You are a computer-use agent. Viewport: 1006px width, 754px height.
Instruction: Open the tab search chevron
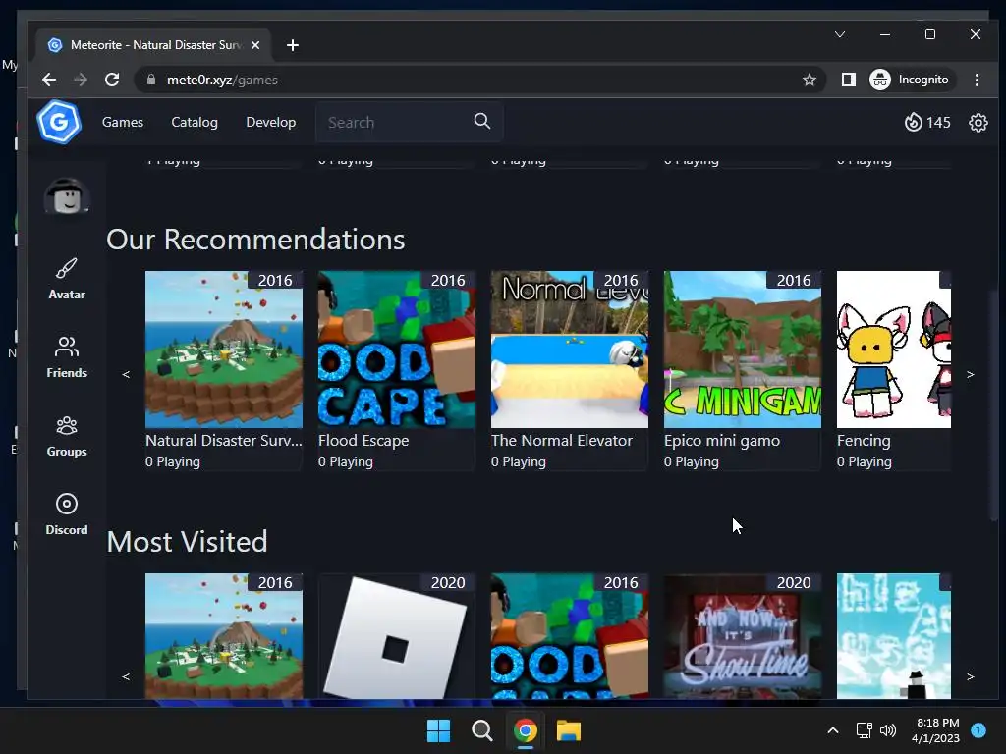pyautogui.click(x=840, y=34)
